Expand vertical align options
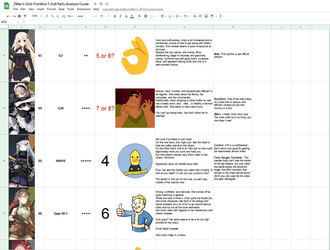The width and height of the screenshot is (330, 250). click(171, 16)
